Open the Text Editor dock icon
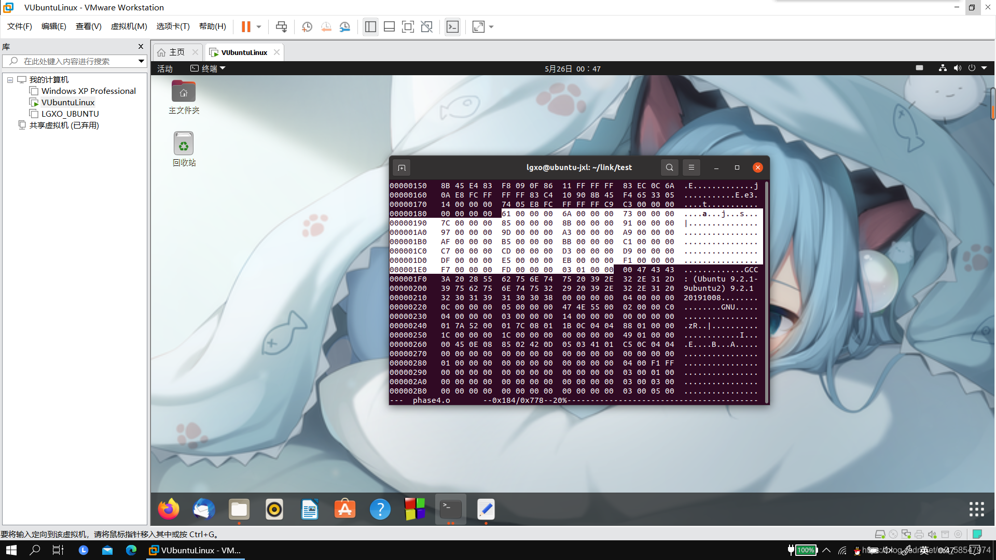This screenshot has height=560, width=996. click(x=486, y=509)
